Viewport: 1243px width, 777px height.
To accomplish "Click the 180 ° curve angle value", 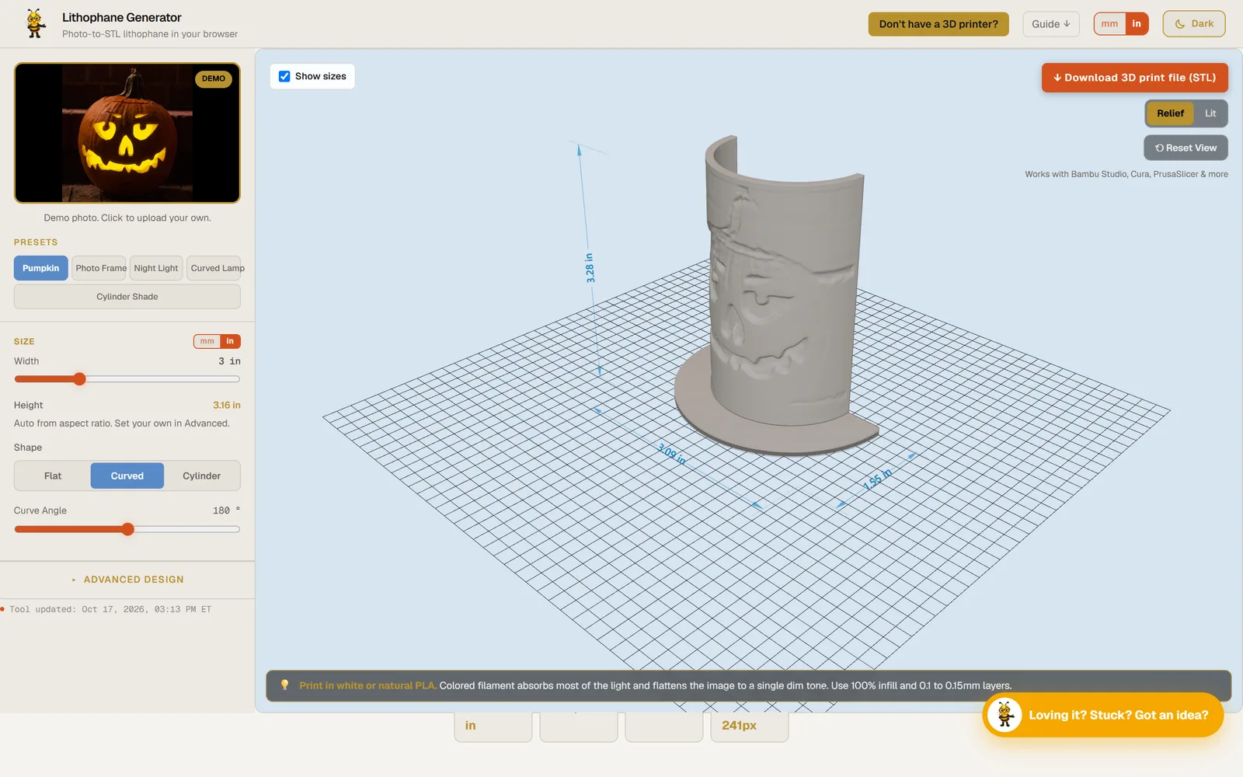I will (x=226, y=510).
